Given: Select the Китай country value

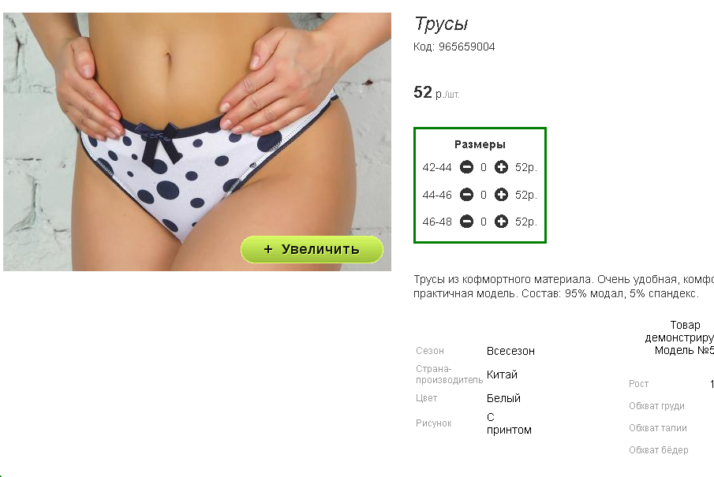Looking at the screenshot, I should [502, 375].
